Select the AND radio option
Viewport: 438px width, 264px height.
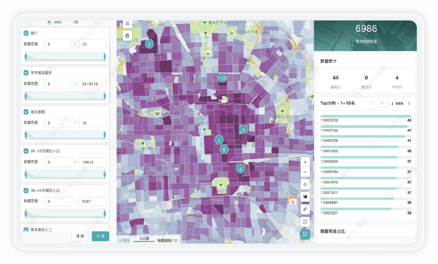(49, 22)
